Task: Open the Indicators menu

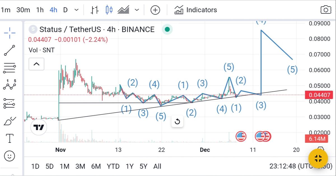Action: click(195, 10)
